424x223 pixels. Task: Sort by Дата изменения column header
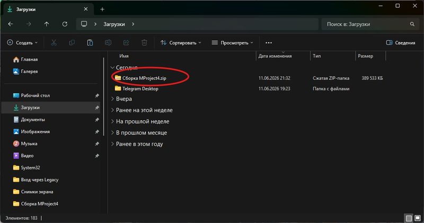pyautogui.click(x=275, y=56)
